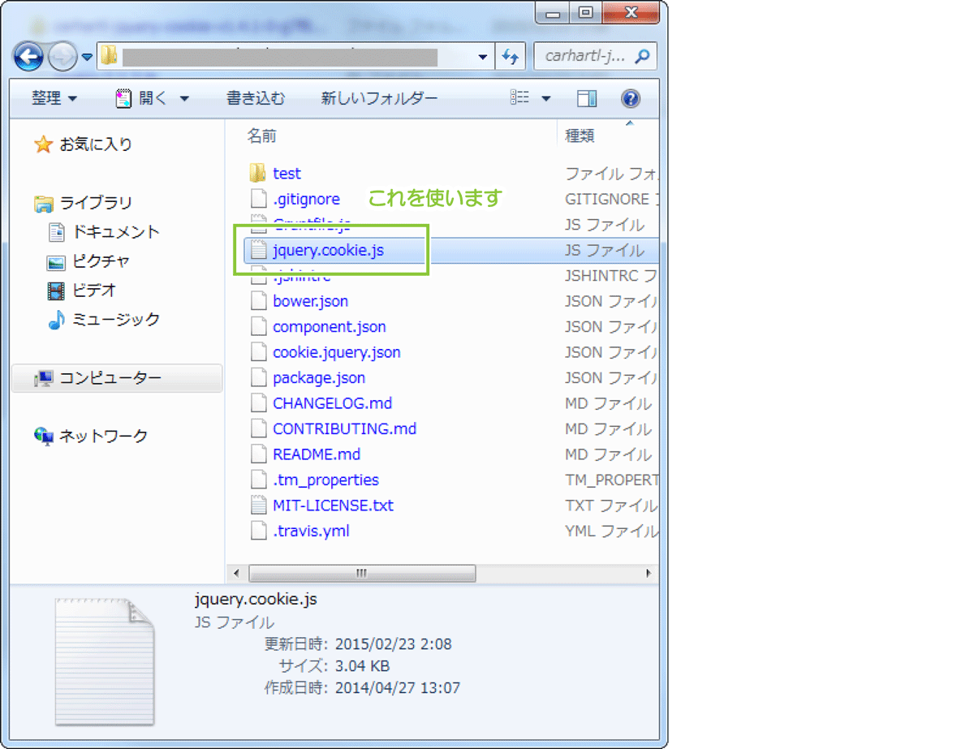Click the refresh icon beside the address bar

click(x=511, y=56)
